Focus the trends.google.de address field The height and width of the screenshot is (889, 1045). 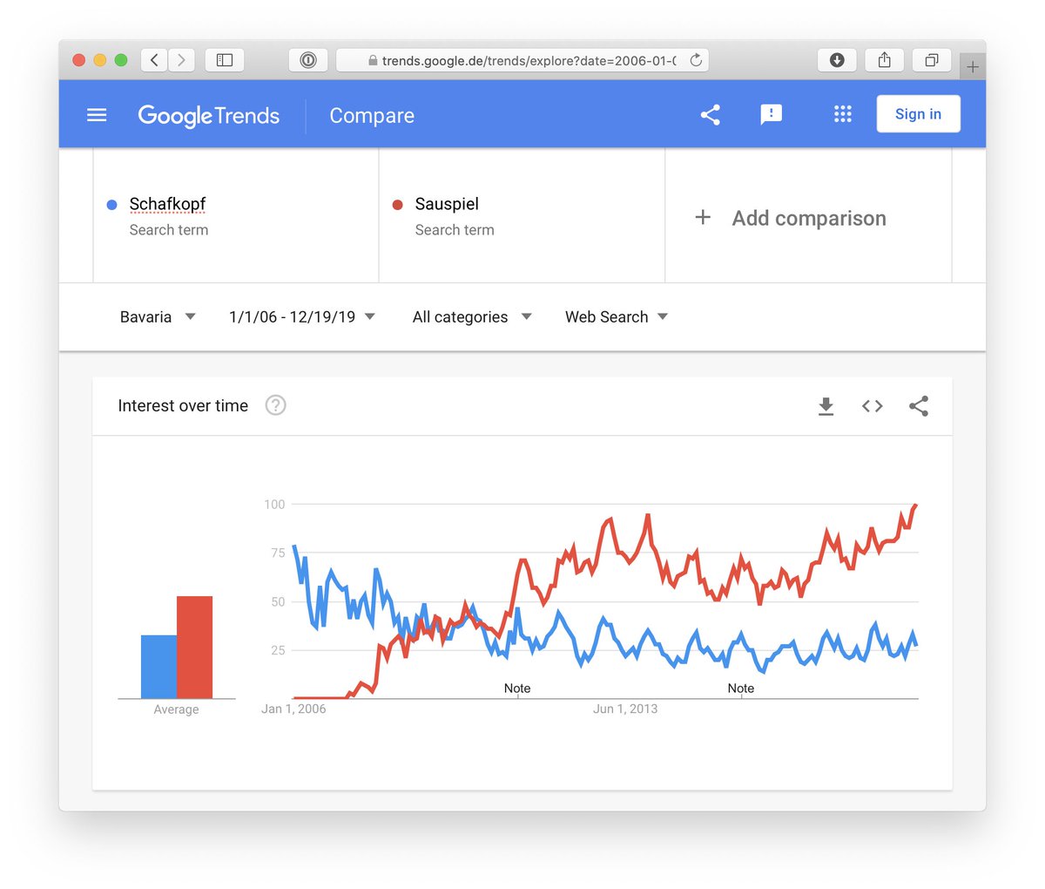point(522,60)
